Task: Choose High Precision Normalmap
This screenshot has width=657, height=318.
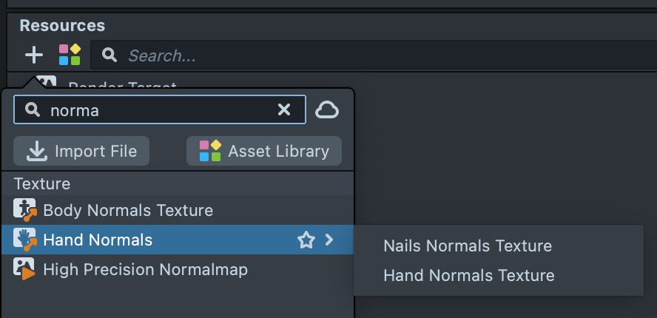Action: click(145, 269)
